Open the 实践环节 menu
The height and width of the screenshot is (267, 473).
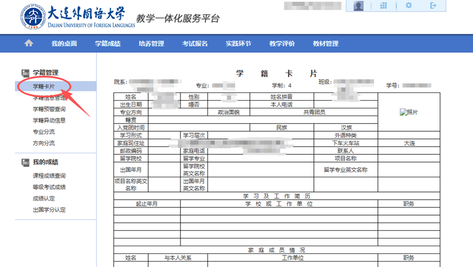pyautogui.click(x=238, y=44)
